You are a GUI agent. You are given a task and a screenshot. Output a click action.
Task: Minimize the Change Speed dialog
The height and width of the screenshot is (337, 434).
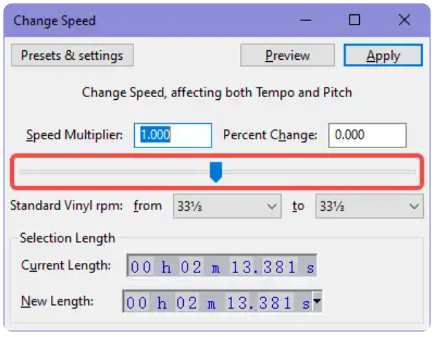[305, 20]
